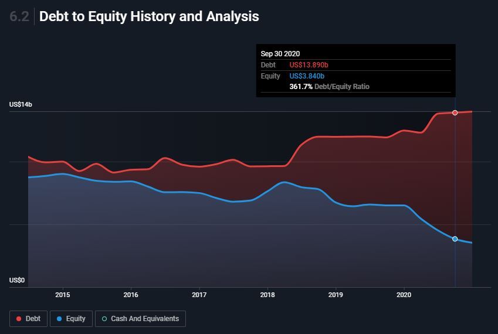The image size is (498, 334).
Task: Select the blue Equity data point marker on the chart
Action: click(455, 239)
